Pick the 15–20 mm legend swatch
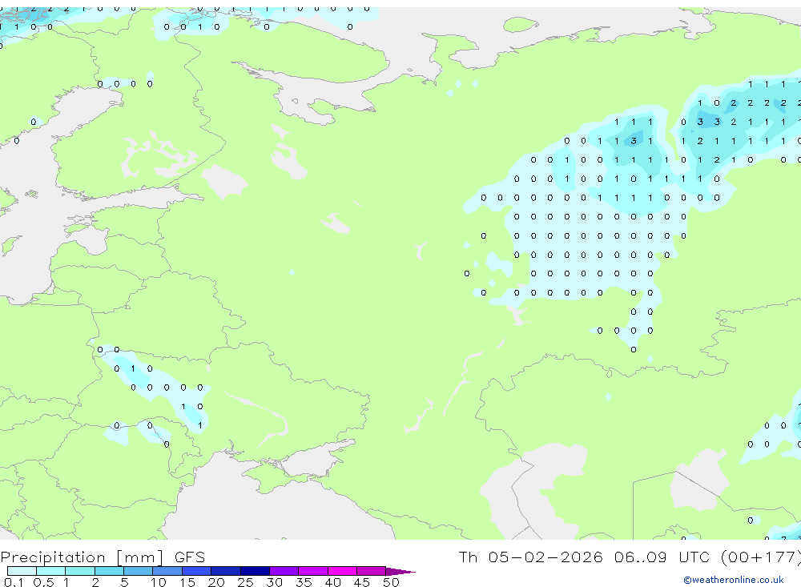Screen dimensions: 801x587 196,571
